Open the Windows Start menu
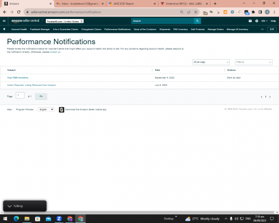Image resolution: width=279 pixels, height=223 pixels. tap(5, 219)
